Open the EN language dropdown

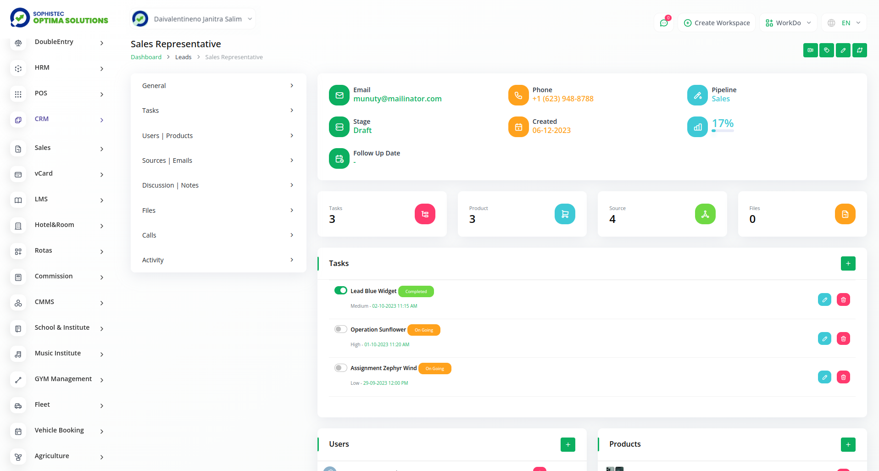tap(845, 23)
